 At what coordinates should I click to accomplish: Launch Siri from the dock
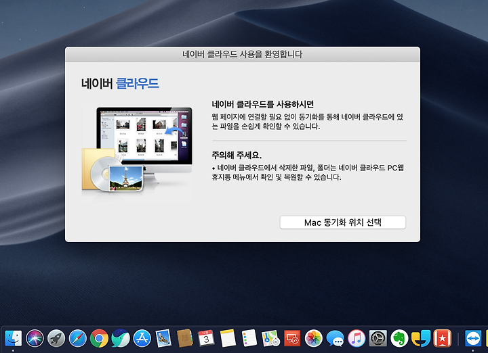(35, 338)
